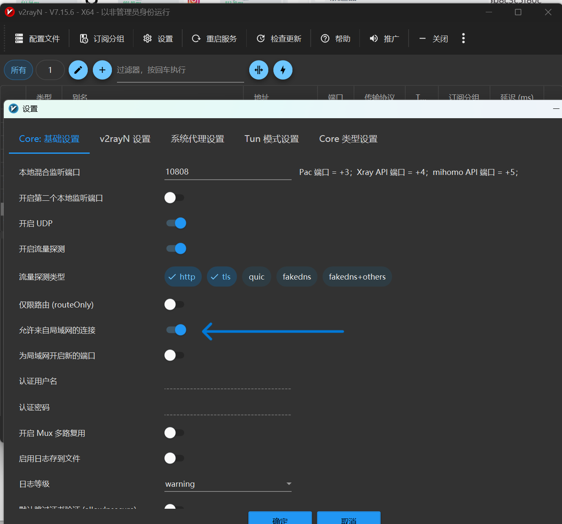The image size is (562, 524).
Task: Select the quic sniffing type chip
Action: pos(256,277)
